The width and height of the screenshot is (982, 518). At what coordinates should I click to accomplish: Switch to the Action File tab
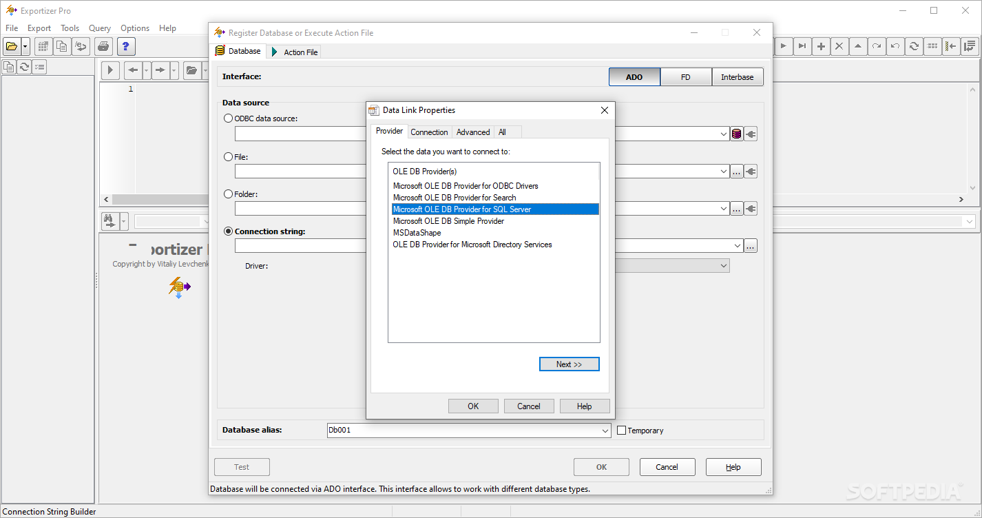coord(294,52)
